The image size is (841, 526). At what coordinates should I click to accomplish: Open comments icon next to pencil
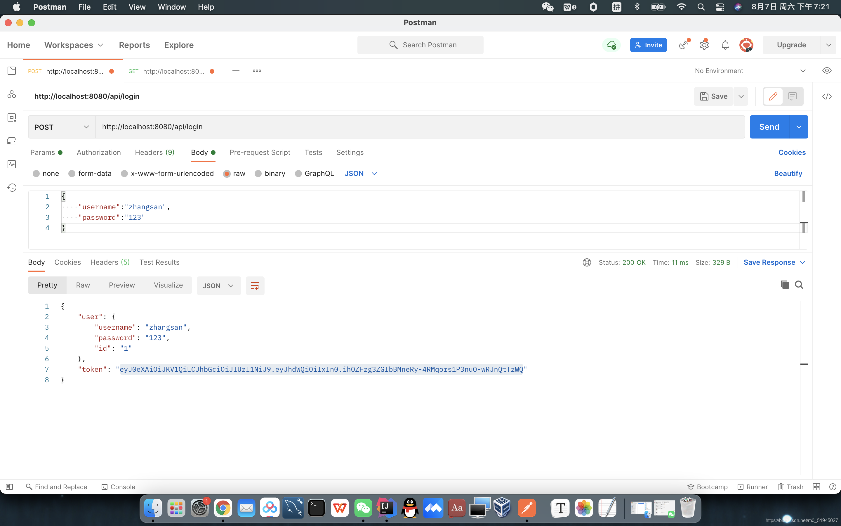792,96
